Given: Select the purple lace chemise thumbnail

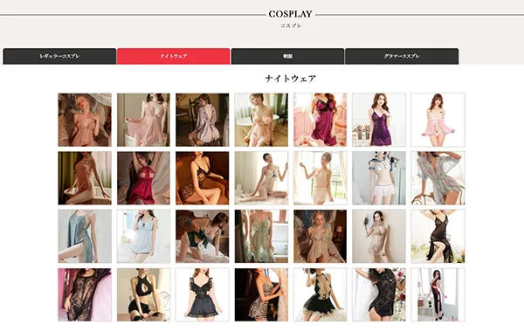Looking at the screenshot, I should pos(379,120).
